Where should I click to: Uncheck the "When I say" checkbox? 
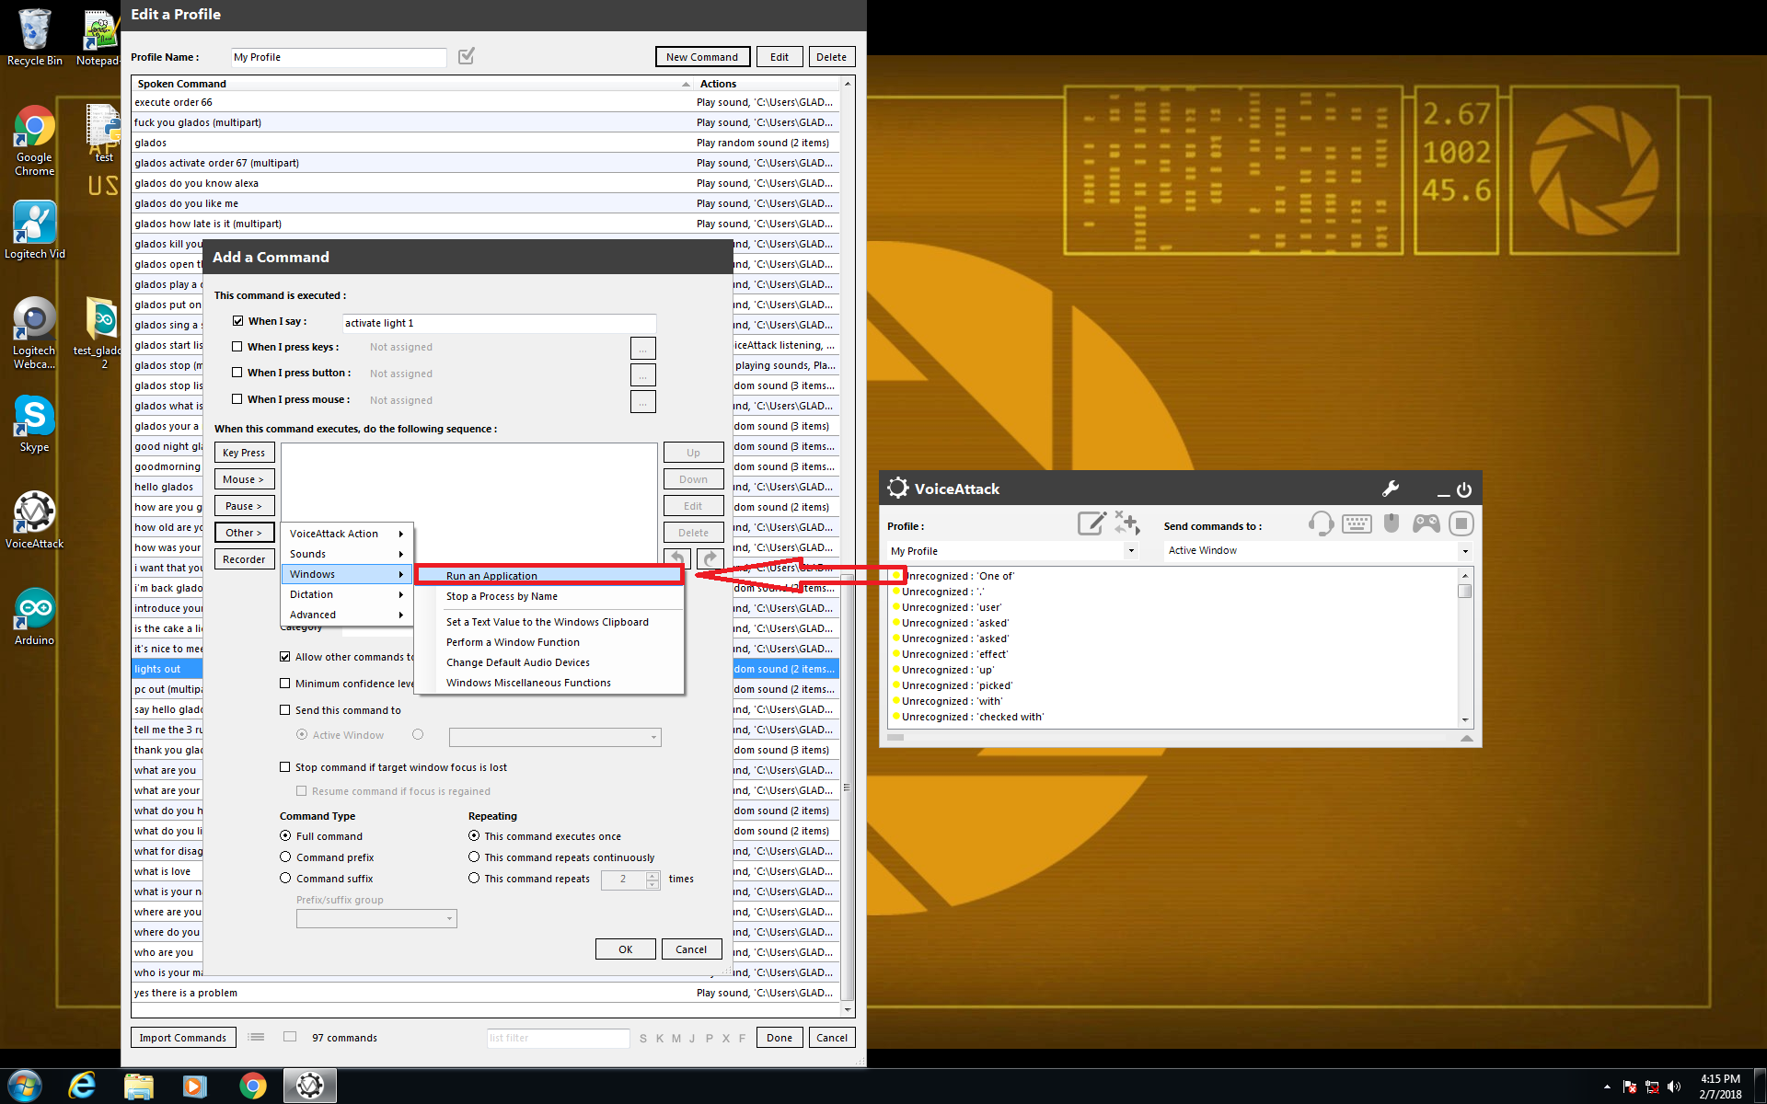[238, 321]
